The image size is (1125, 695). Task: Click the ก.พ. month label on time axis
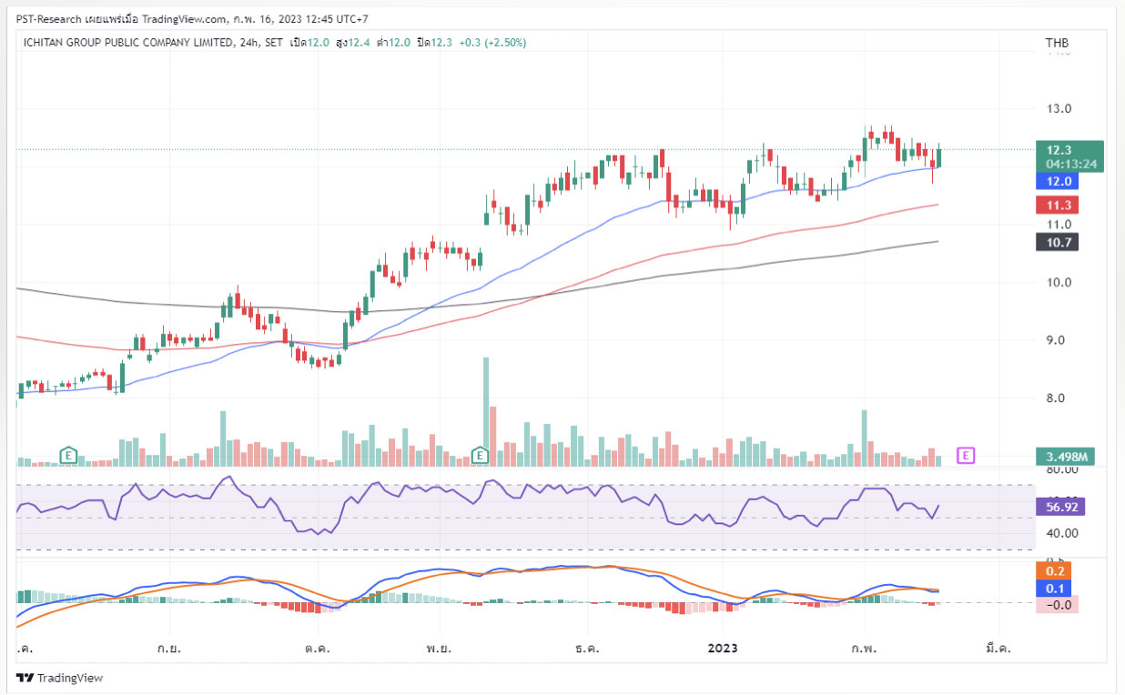coord(862,649)
